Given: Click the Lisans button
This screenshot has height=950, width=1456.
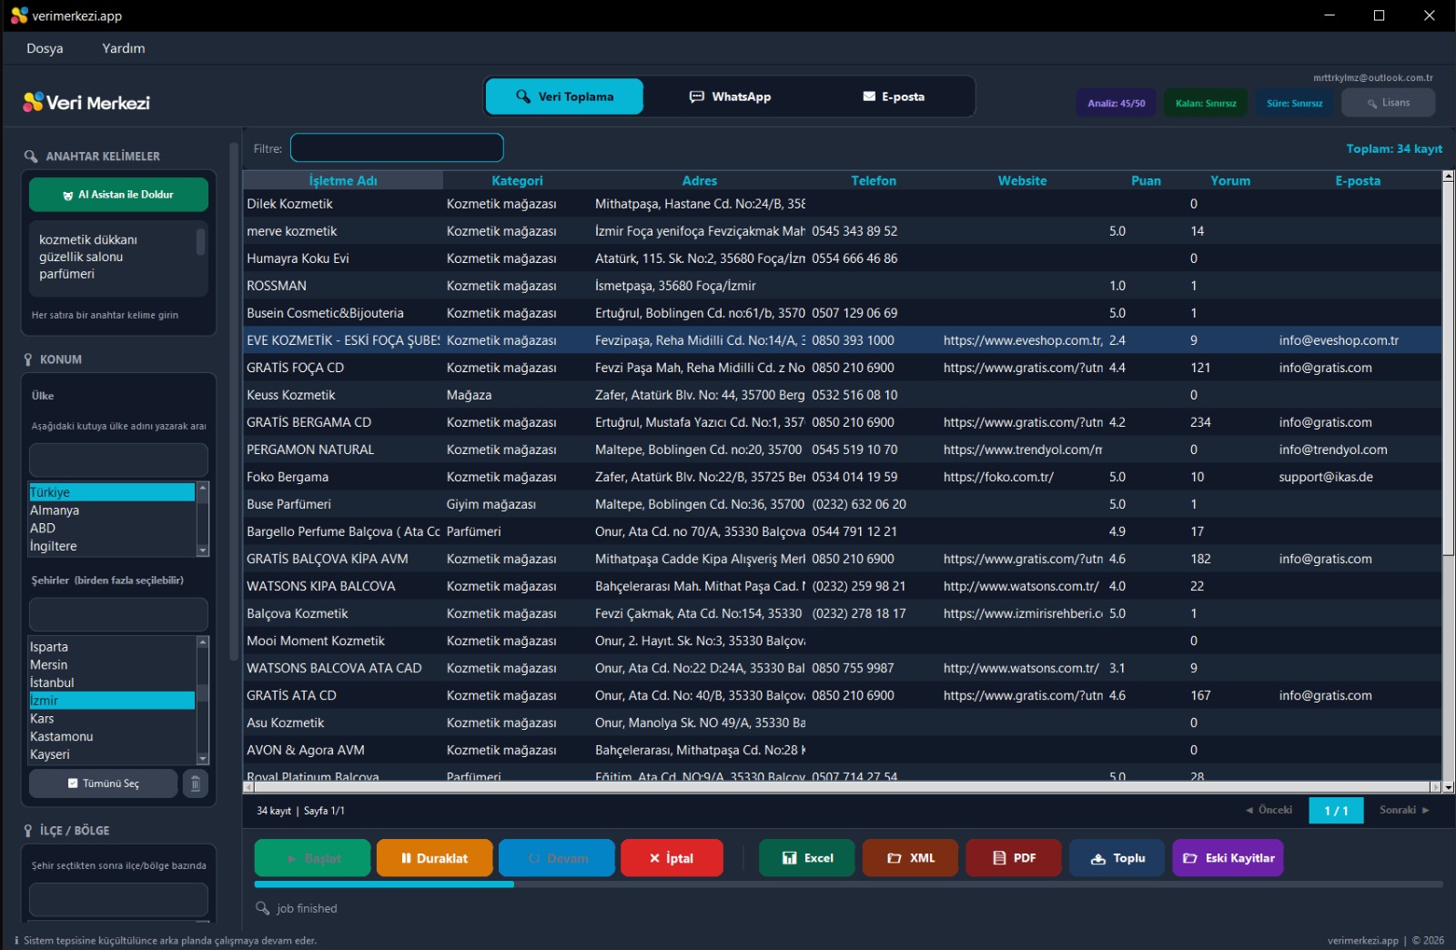Looking at the screenshot, I should tap(1388, 103).
